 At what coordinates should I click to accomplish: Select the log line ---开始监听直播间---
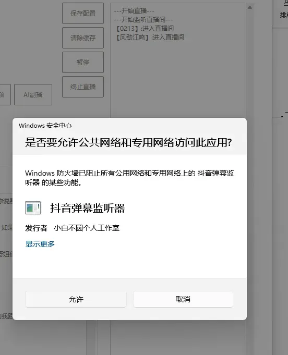click(x=143, y=20)
